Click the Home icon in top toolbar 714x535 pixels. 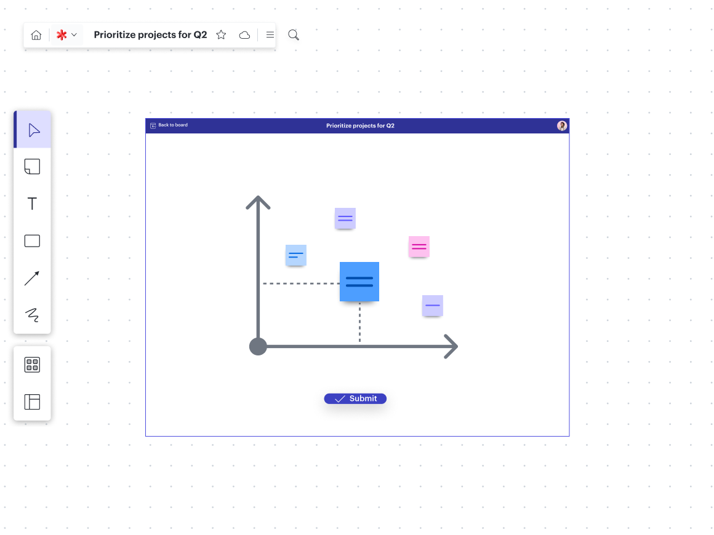(x=36, y=35)
